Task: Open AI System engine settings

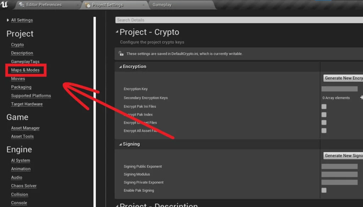Action: pos(21,161)
